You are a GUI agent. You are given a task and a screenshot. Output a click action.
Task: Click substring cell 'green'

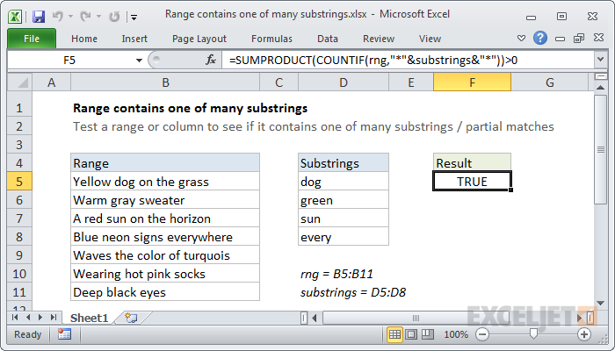point(344,200)
